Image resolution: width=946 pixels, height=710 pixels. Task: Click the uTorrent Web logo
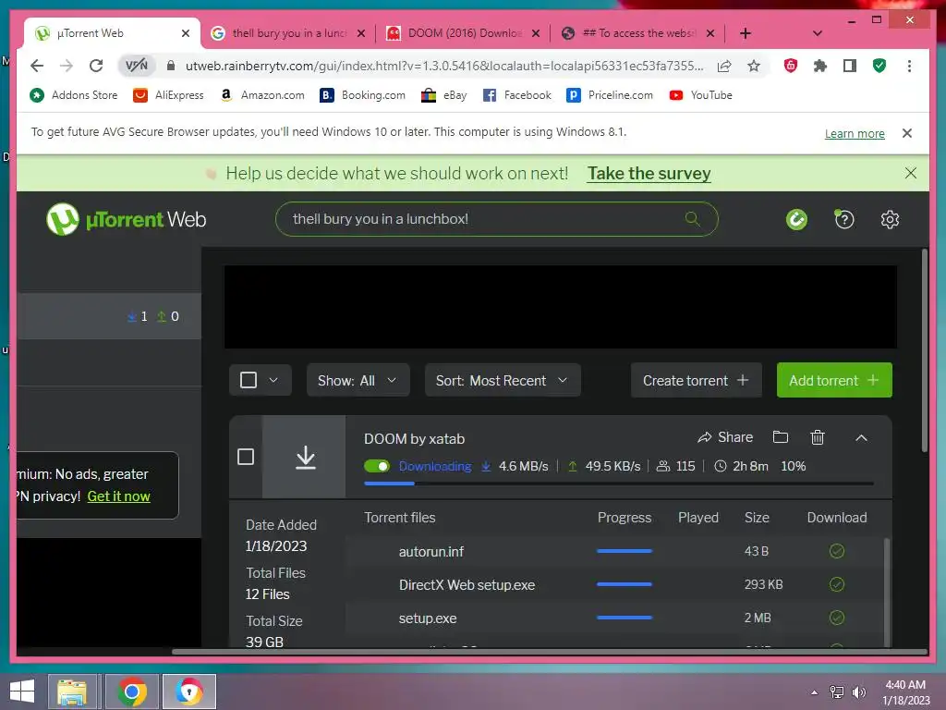coord(127,219)
